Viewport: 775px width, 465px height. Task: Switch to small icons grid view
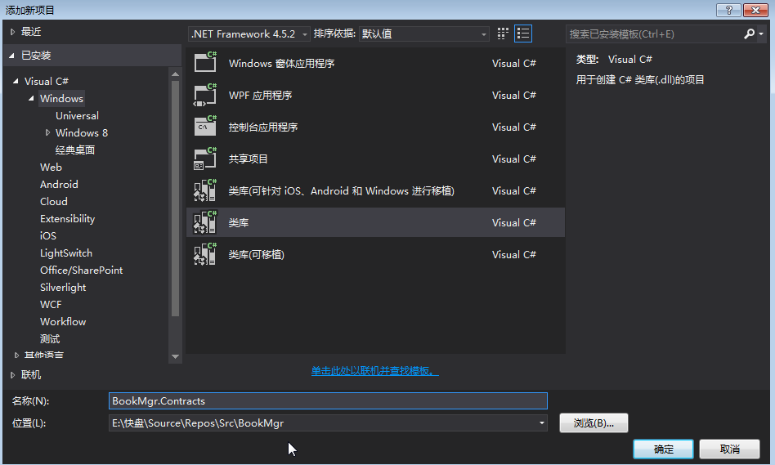click(x=503, y=34)
